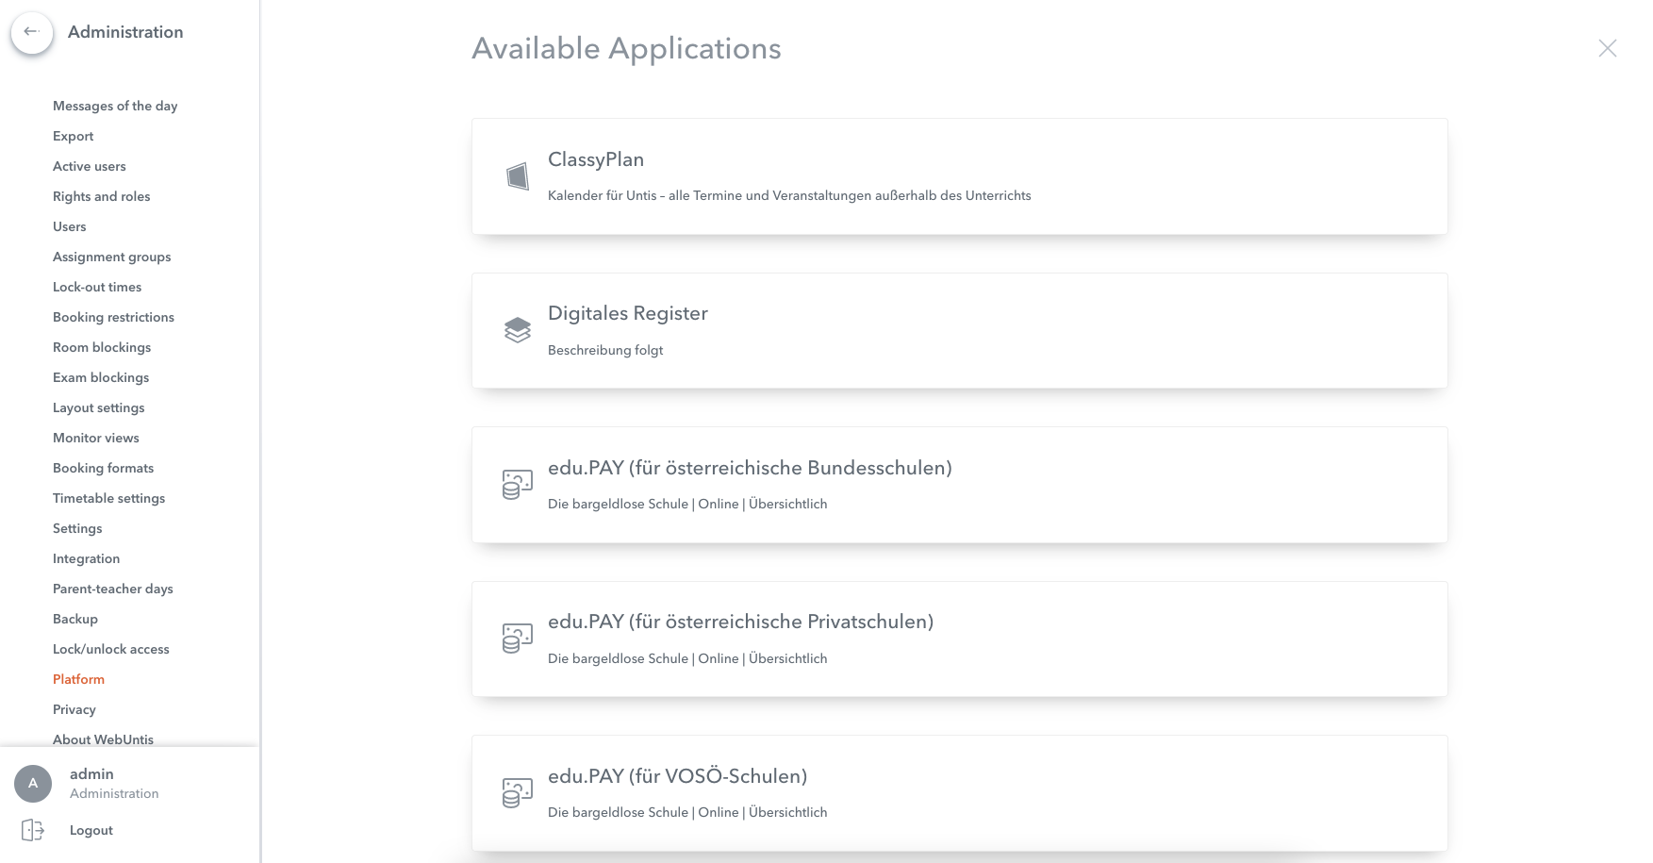Click the Logout link

pyautogui.click(x=91, y=830)
